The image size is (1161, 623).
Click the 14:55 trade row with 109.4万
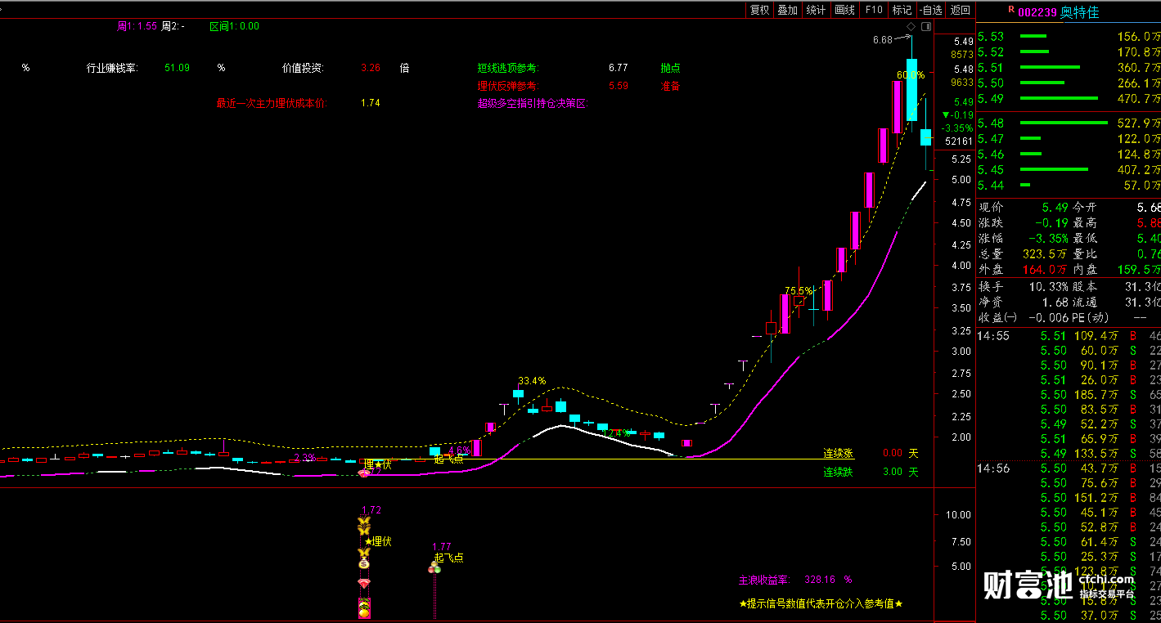[x=1069, y=336]
